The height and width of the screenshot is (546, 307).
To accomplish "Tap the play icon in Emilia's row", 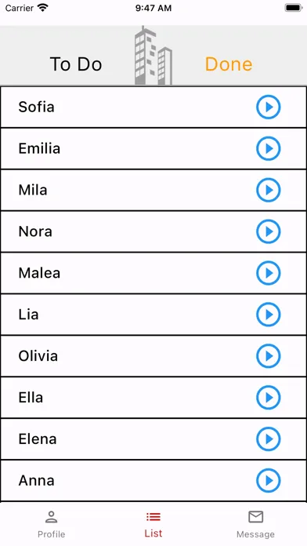I will tap(268, 148).
